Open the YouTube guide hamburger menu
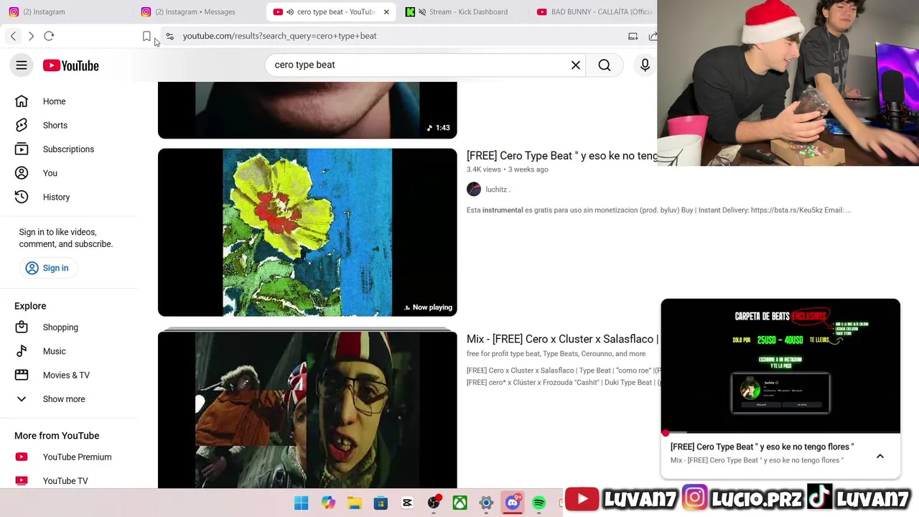The image size is (919, 517). pyautogui.click(x=22, y=65)
